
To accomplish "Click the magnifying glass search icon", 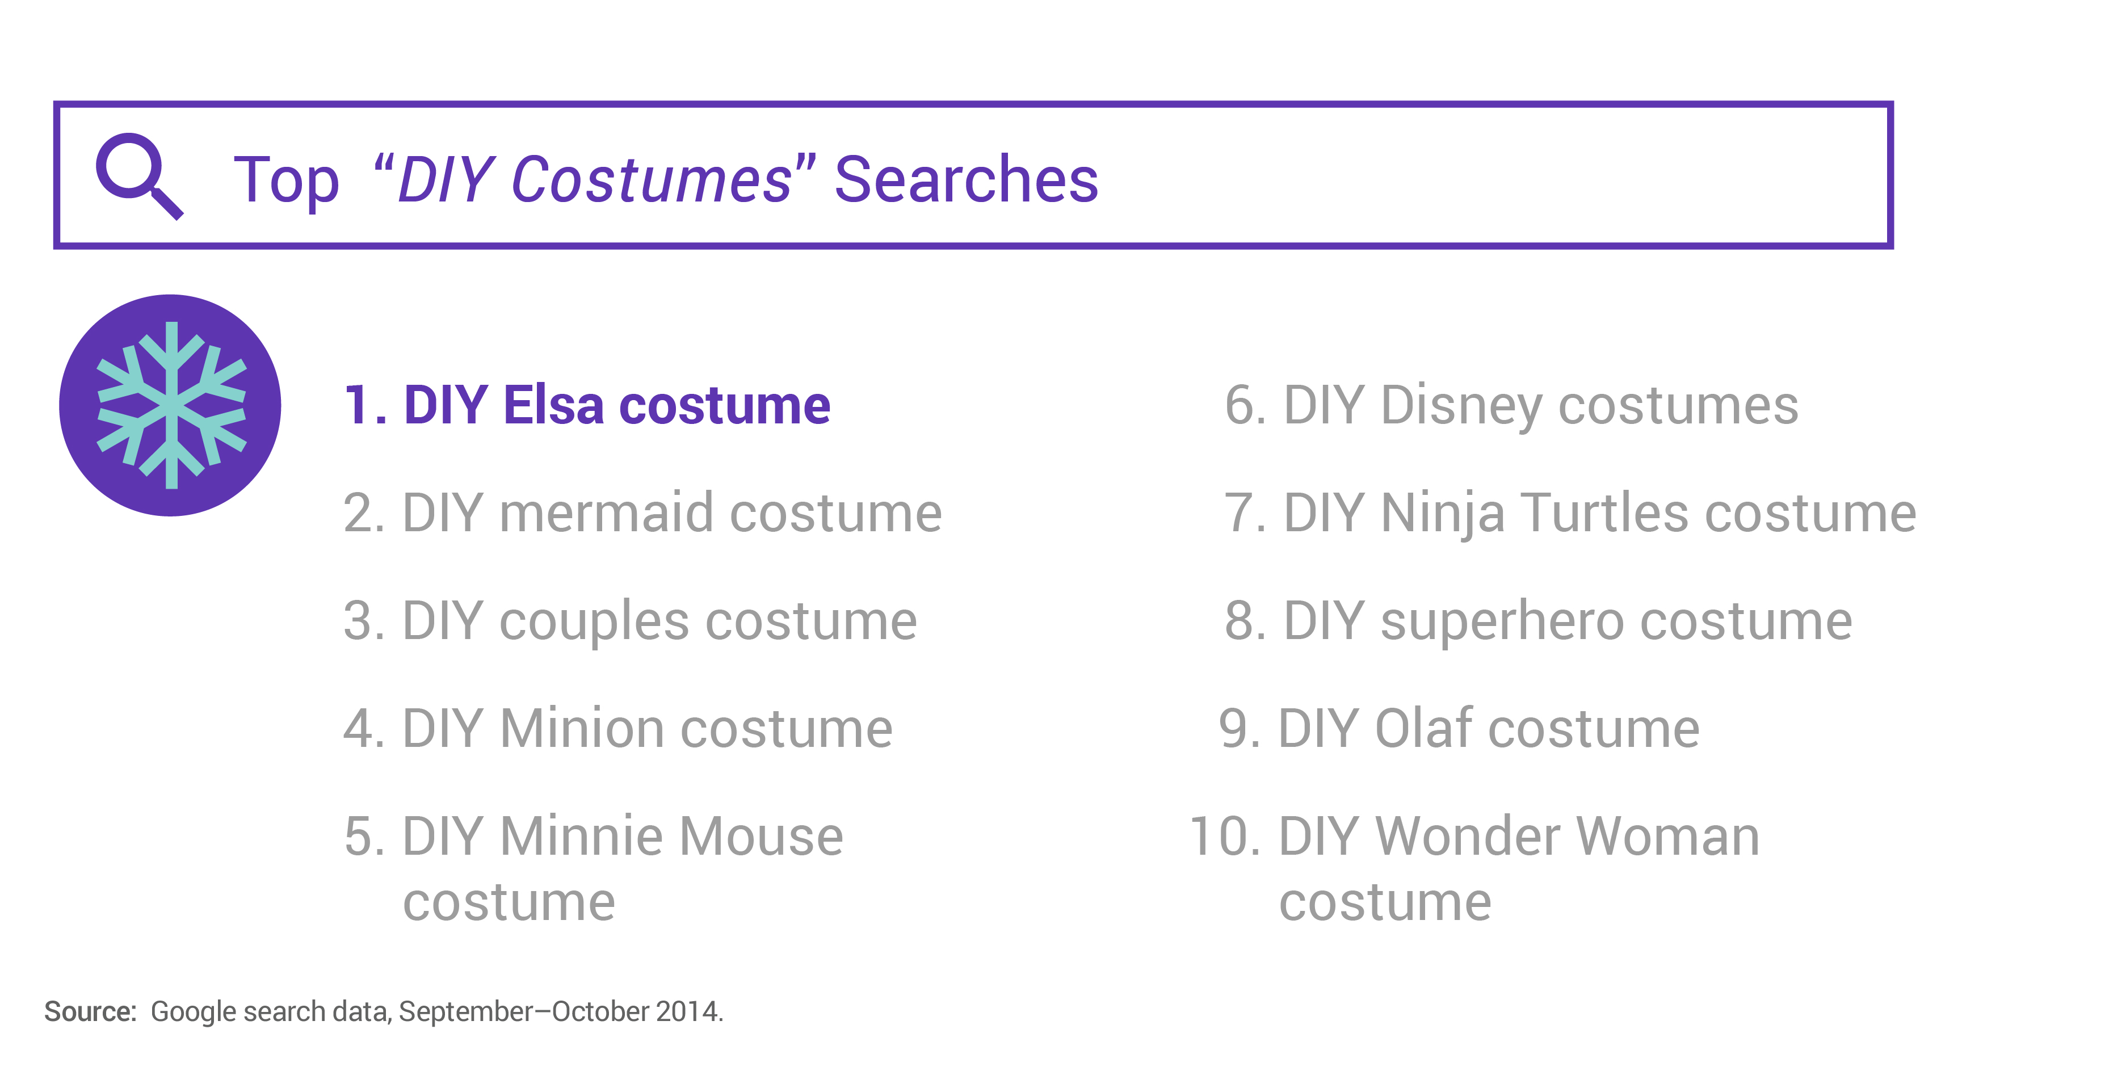I will 139,176.
